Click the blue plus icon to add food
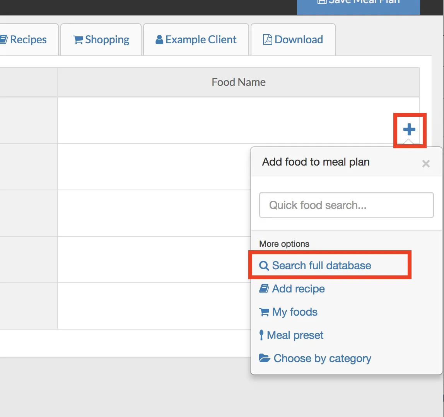The image size is (444, 417). (x=409, y=130)
